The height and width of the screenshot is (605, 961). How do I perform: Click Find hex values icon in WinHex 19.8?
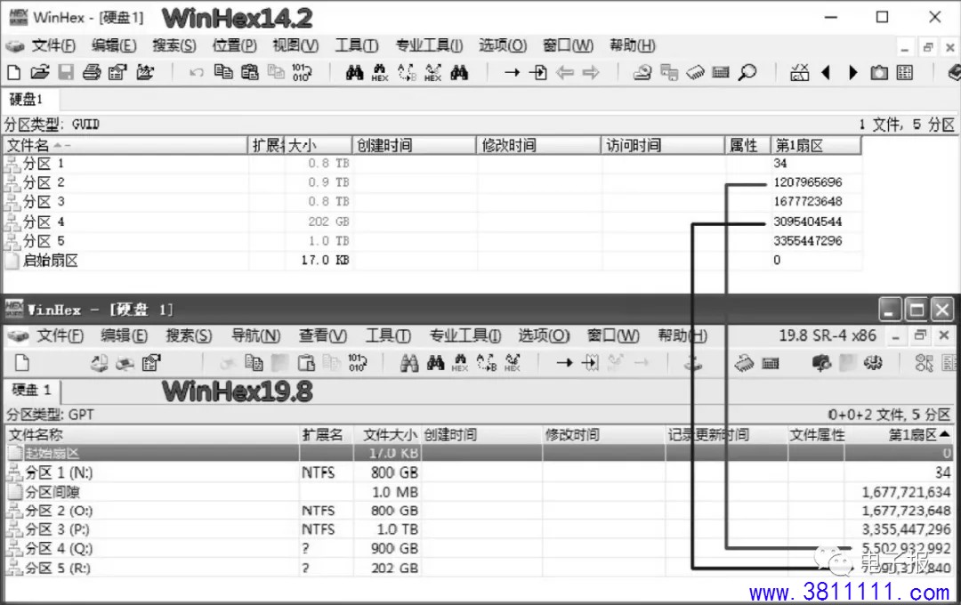pyautogui.click(x=460, y=363)
